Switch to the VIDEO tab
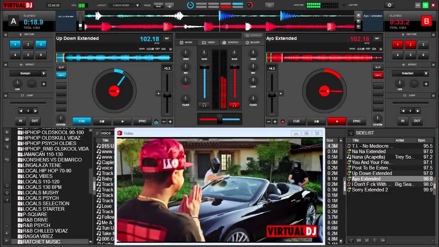 coord(209,42)
